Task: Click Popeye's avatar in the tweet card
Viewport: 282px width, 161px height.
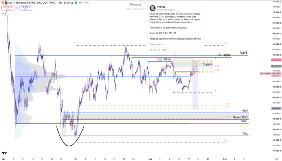Action: coord(152,8)
